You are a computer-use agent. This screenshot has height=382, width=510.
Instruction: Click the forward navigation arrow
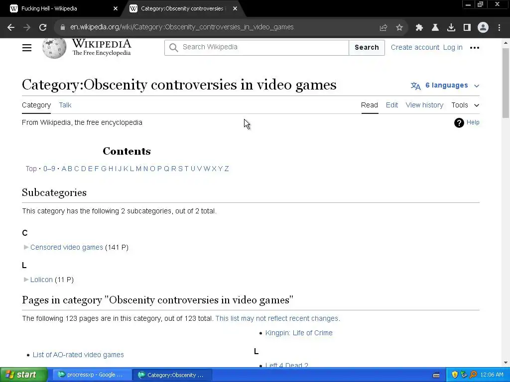[x=27, y=27]
